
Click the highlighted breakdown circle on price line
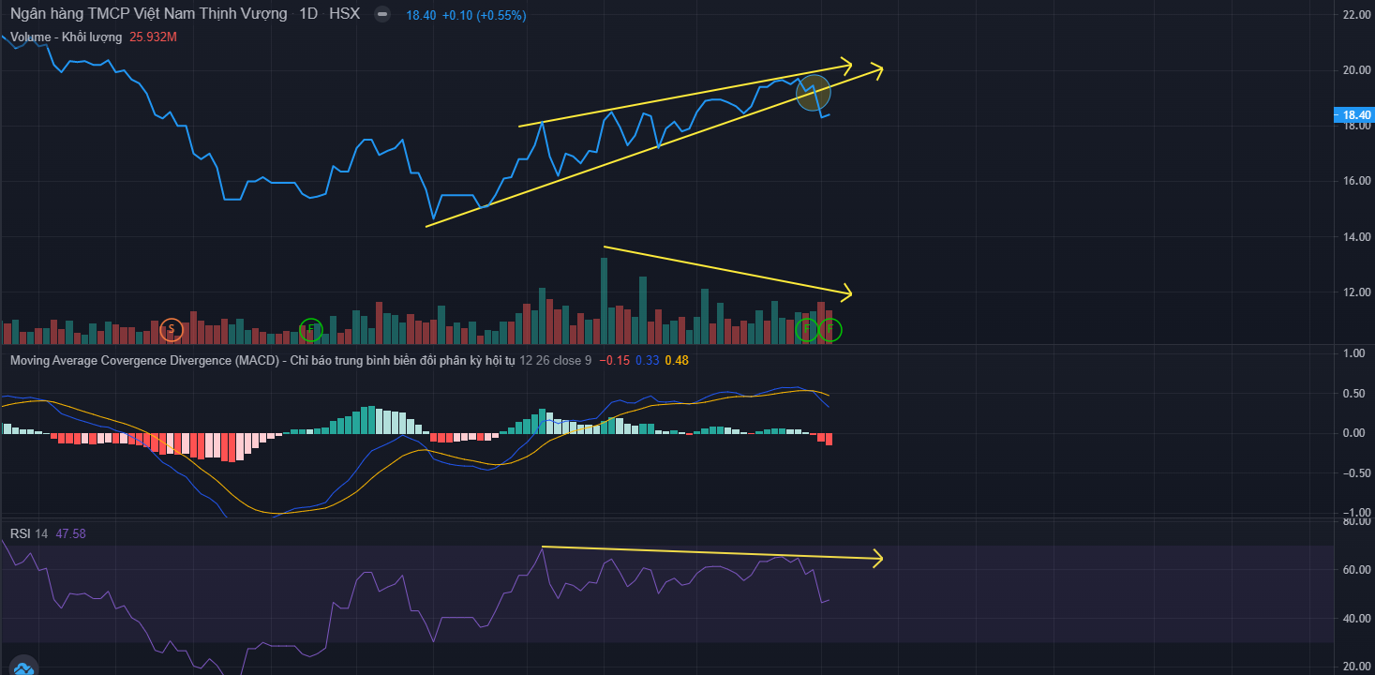(x=813, y=93)
